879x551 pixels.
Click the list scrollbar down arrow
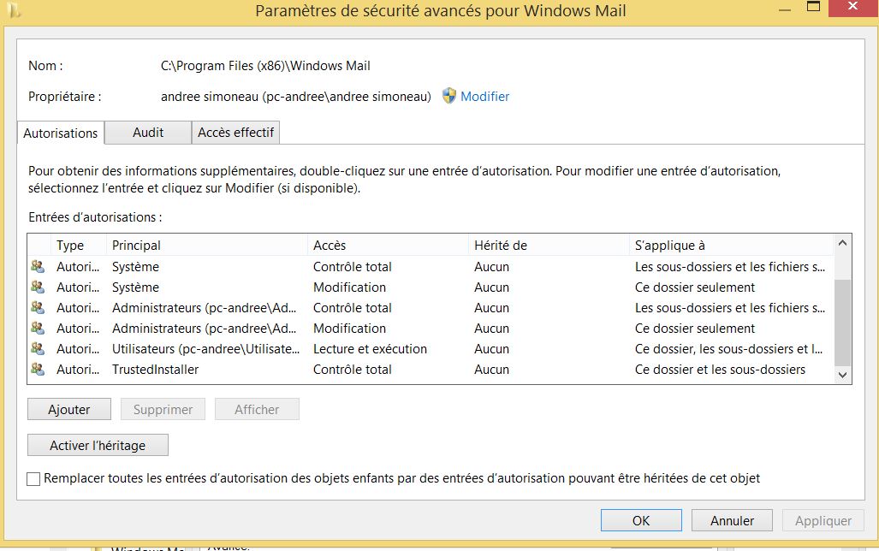(842, 375)
